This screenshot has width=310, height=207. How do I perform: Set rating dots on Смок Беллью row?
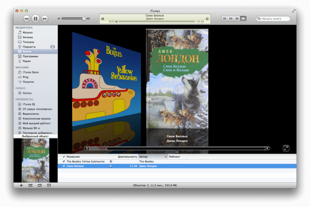(177, 166)
